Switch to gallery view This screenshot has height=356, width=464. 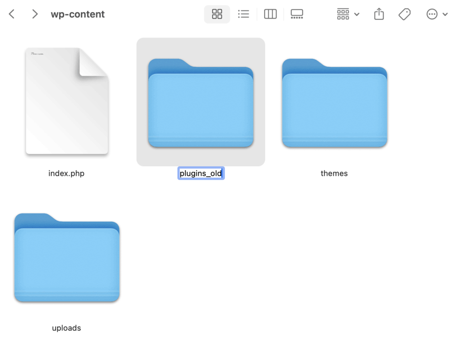(297, 14)
